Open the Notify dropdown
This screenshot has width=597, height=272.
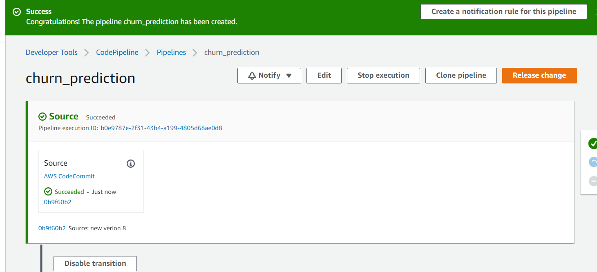point(269,76)
